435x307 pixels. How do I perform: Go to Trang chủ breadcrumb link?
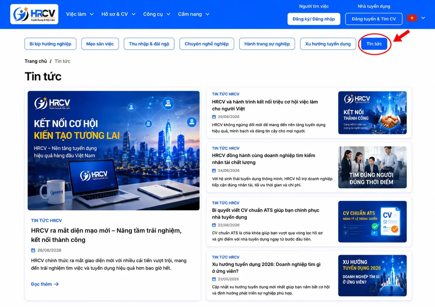coord(36,61)
